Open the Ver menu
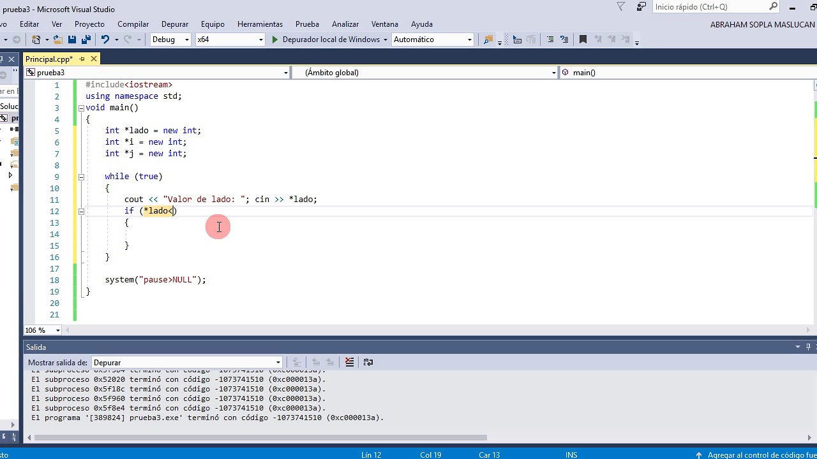Image resolution: width=817 pixels, height=459 pixels. click(x=57, y=24)
